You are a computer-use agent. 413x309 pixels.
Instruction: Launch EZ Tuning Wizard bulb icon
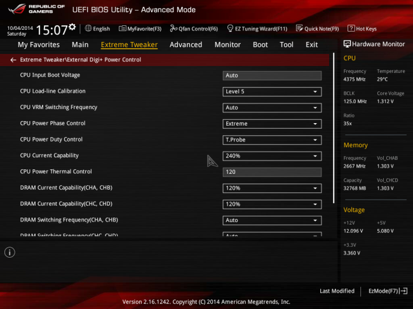tap(230, 29)
